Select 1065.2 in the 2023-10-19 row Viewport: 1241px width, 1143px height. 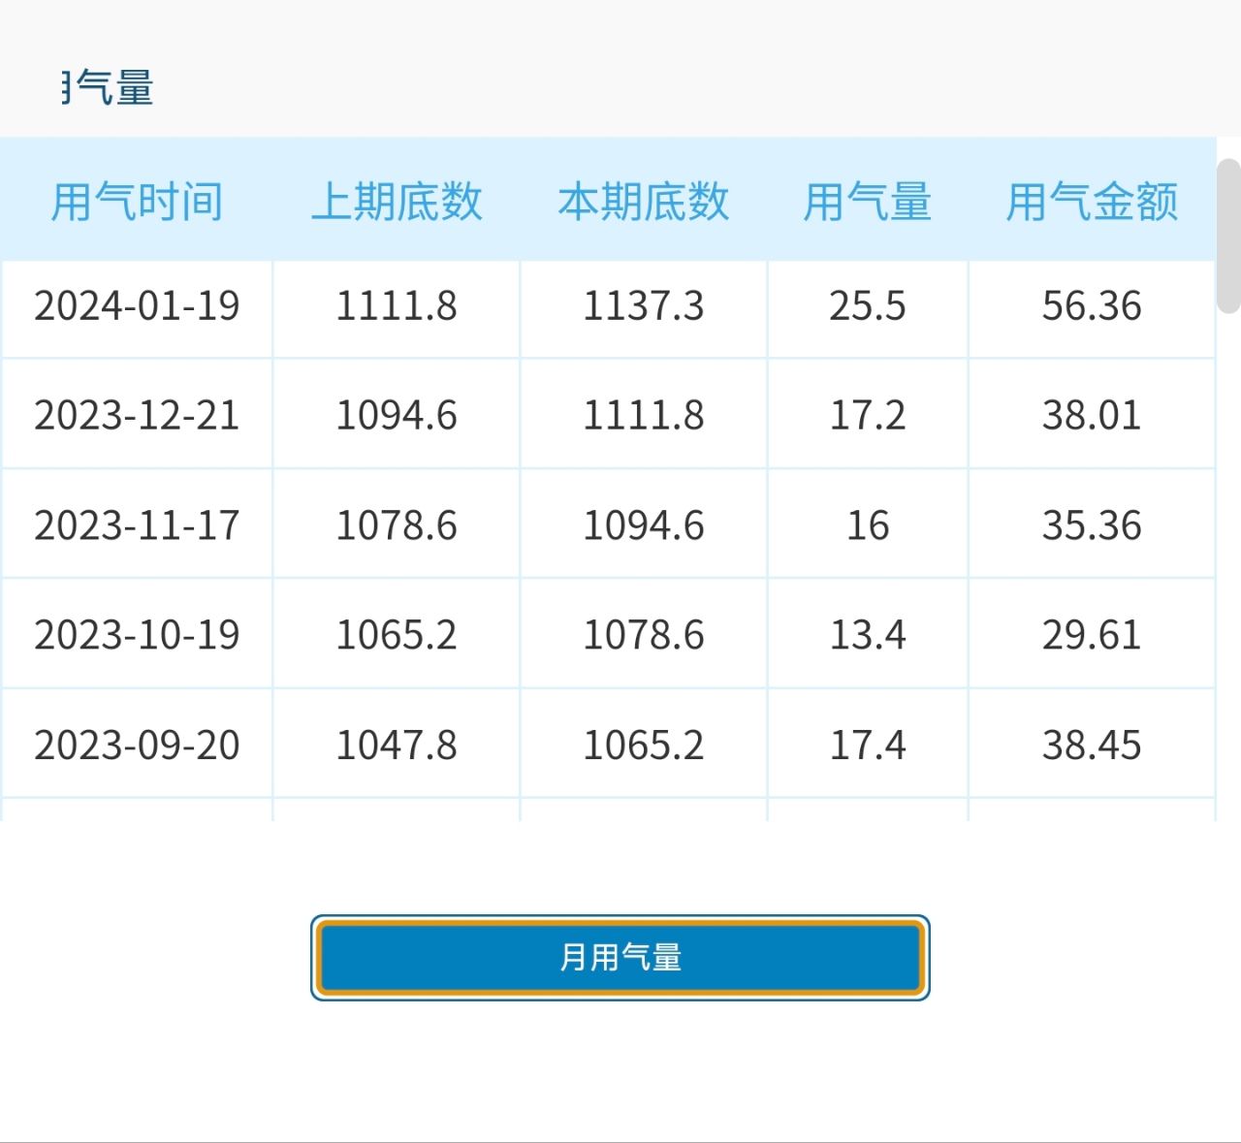pos(397,635)
